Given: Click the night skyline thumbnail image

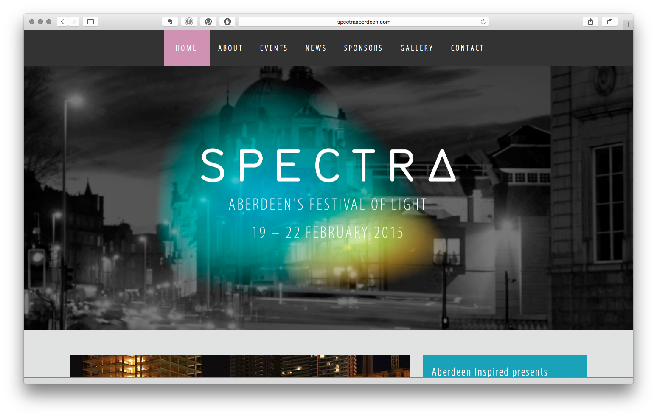Looking at the screenshot, I should 240,366.
